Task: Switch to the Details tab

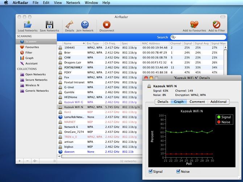Action: pyautogui.click(x=163, y=102)
